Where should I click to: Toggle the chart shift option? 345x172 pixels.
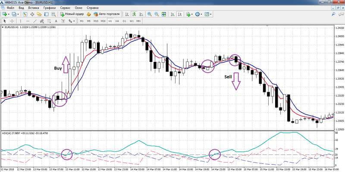coord(180,14)
